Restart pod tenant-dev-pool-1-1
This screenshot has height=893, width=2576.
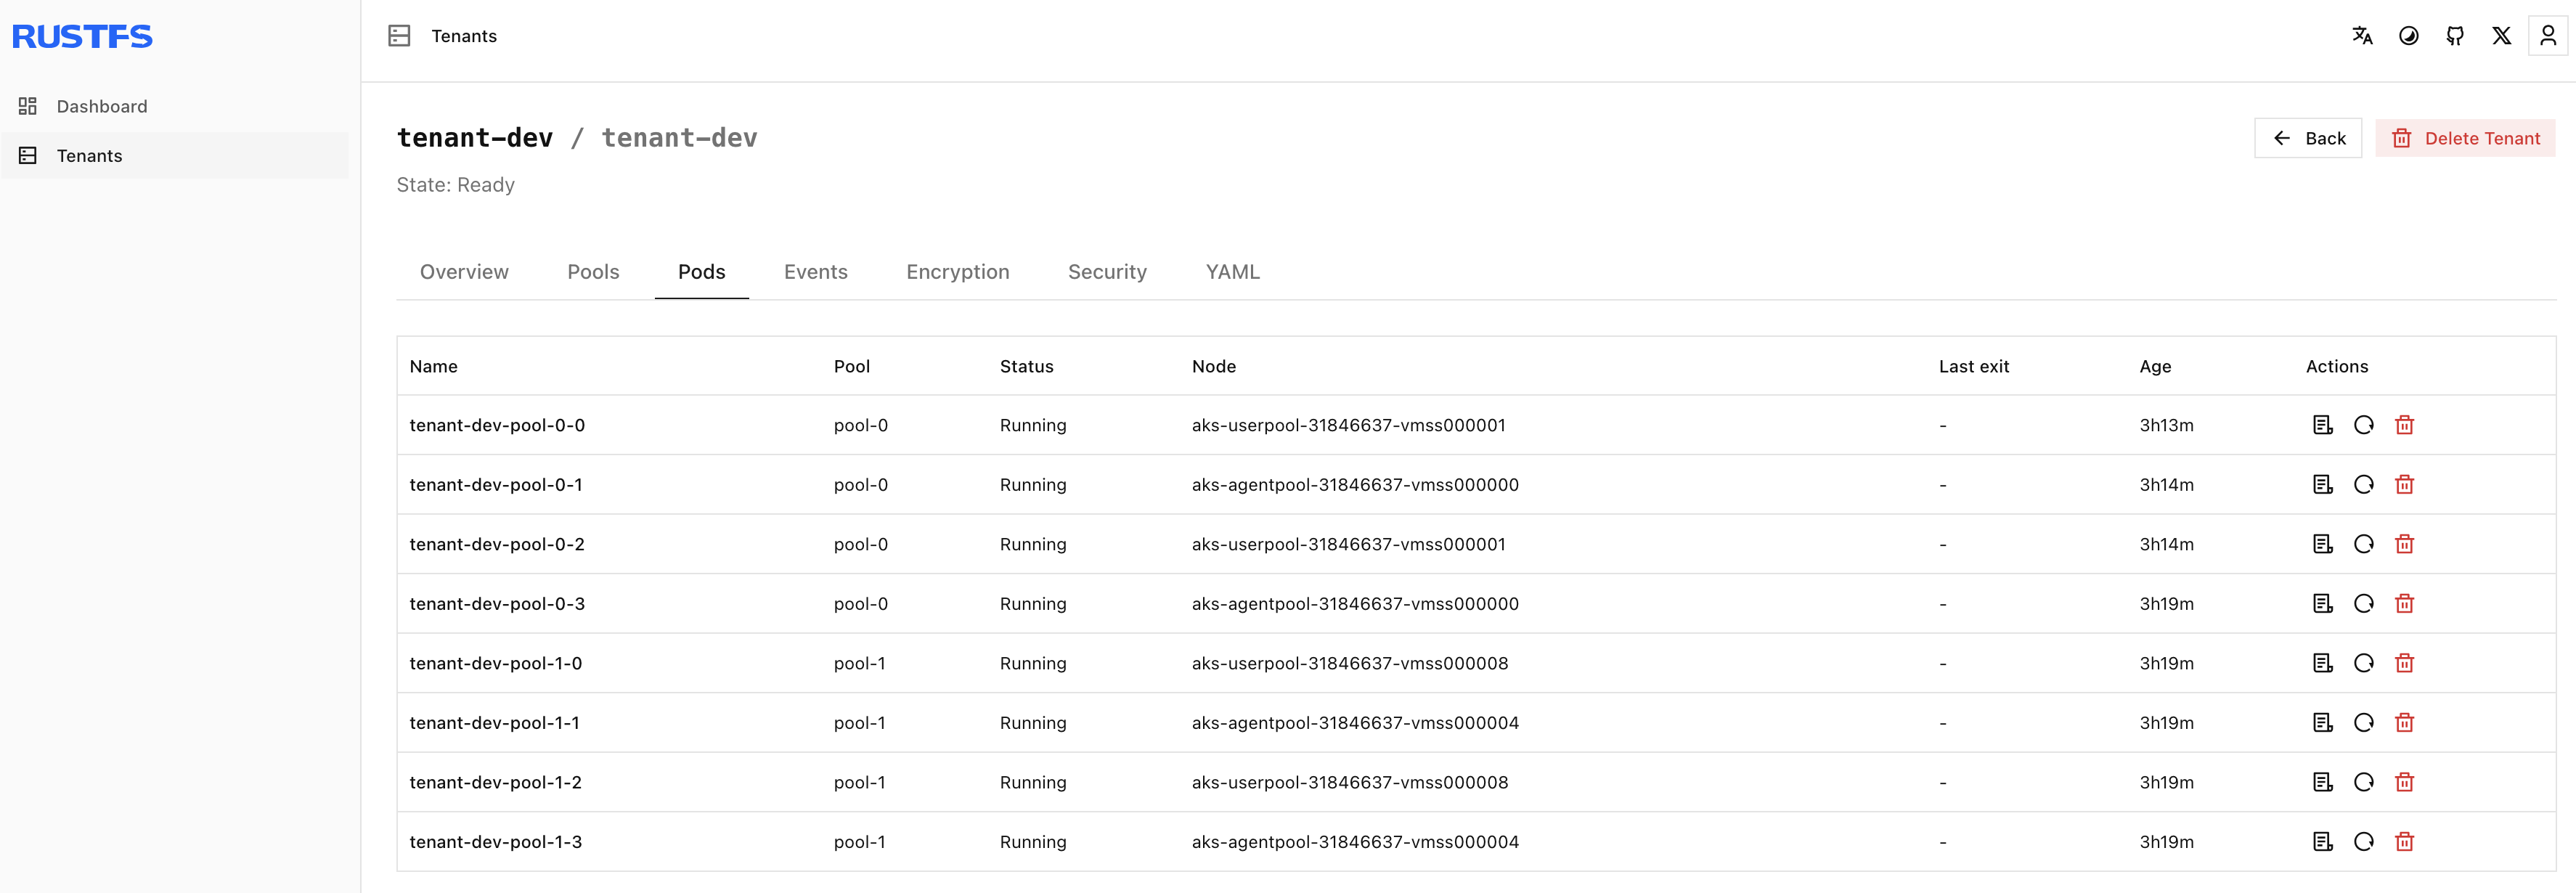tap(2364, 723)
